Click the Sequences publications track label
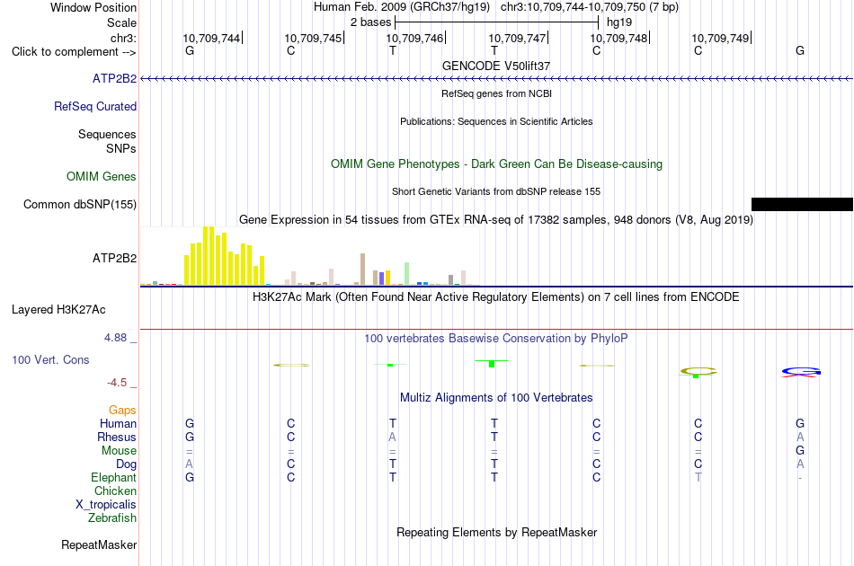The width and height of the screenshot is (854, 566). click(107, 134)
